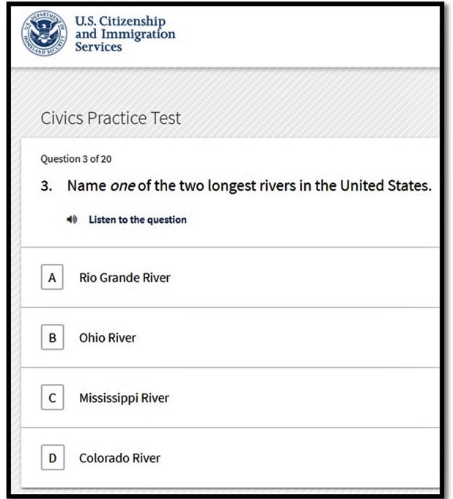This screenshot has width=453, height=499.
Task: Choose the Rio Grande River answer text
Action: pyautogui.click(x=125, y=278)
